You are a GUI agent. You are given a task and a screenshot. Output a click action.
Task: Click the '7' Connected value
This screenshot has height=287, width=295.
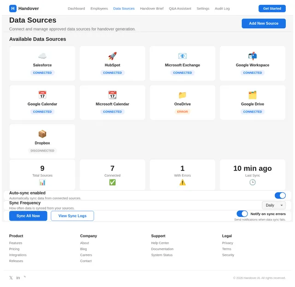pyautogui.click(x=112, y=168)
